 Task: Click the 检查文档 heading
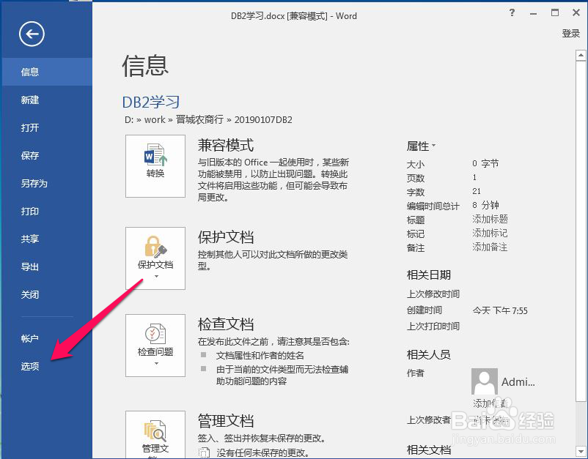pyautogui.click(x=226, y=324)
